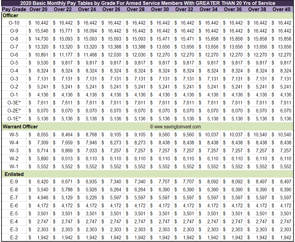Click the E-8 Over 24 value 5,926
This screenshot has height=242, width=295.
click(x=91, y=189)
